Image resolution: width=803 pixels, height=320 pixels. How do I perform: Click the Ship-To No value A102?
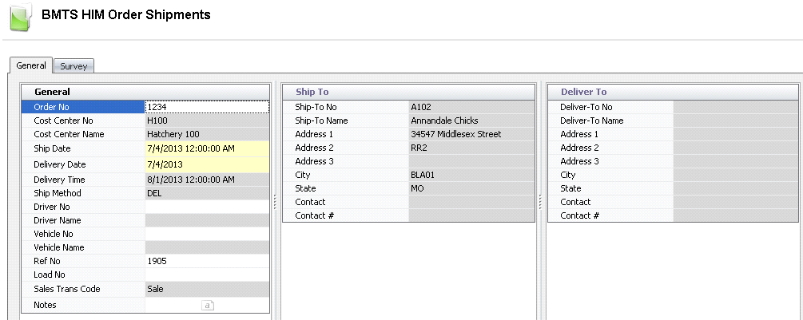(x=471, y=107)
